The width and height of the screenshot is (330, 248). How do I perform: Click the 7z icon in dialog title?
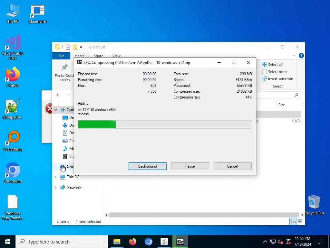click(x=79, y=62)
